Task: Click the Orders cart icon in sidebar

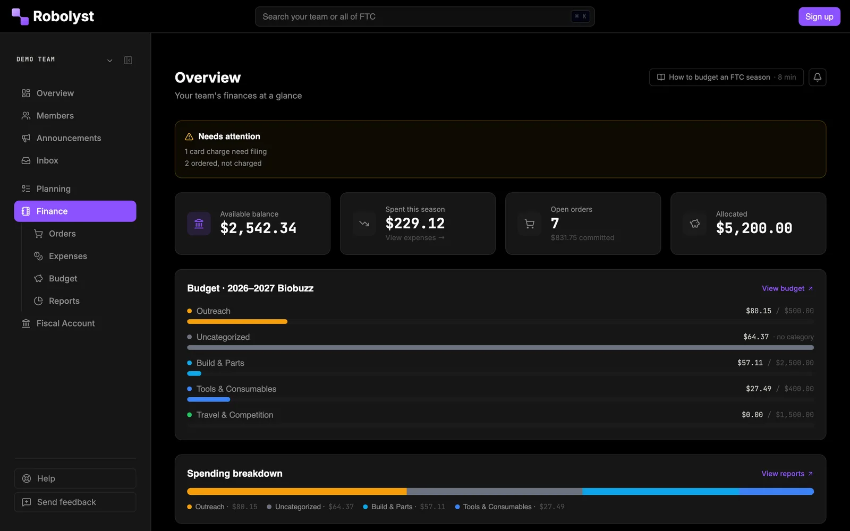Action: (x=38, y=234)
